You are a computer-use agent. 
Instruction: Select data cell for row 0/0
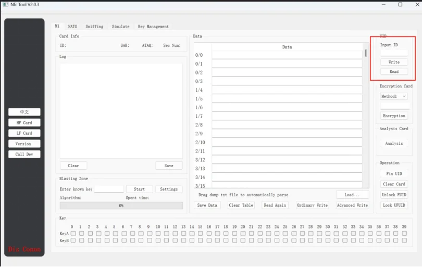click(287, 55)
